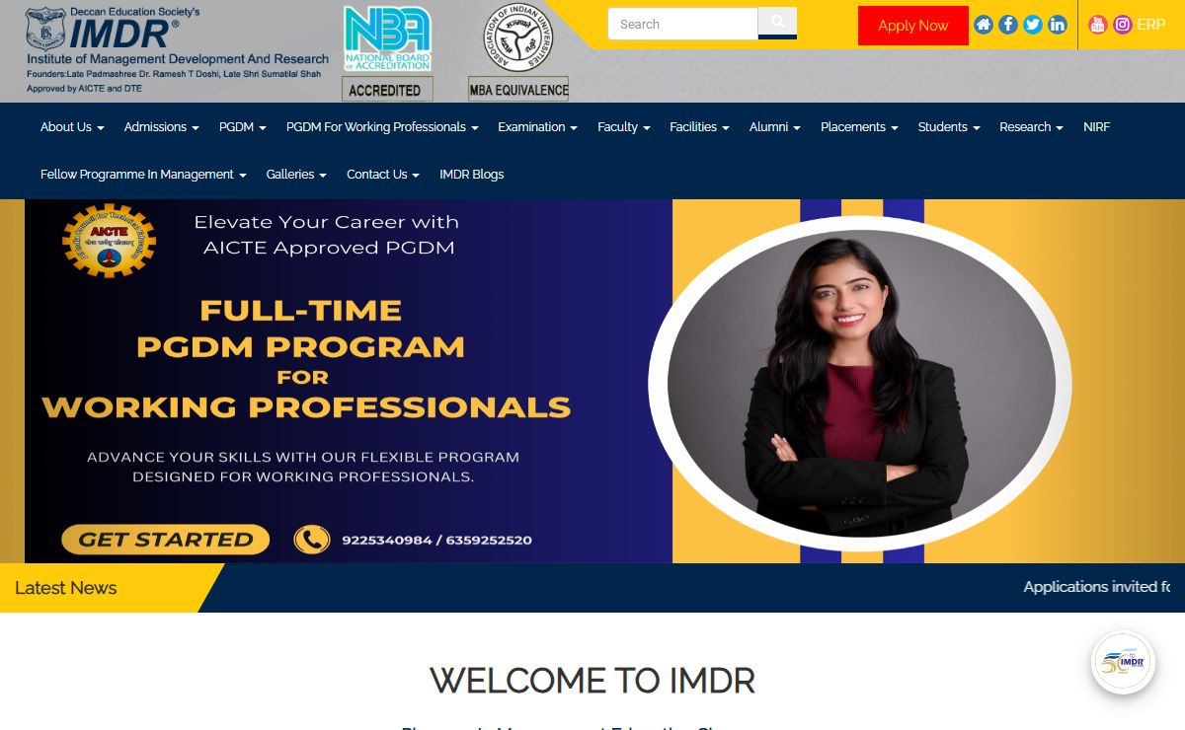Open the ERP link
This screenshot has height=730, width=1185.
[1151, 25]
